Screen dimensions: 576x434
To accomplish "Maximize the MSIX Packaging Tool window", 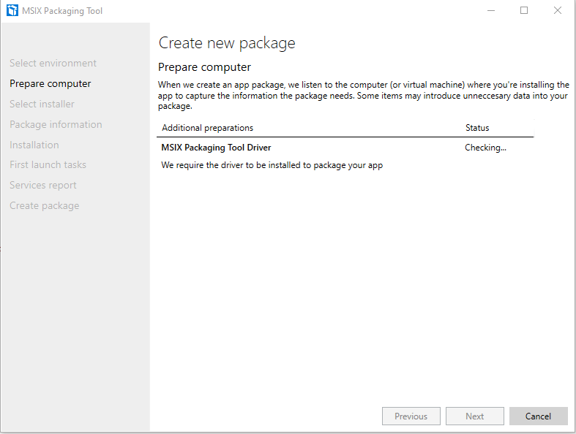I will point(524,11).
